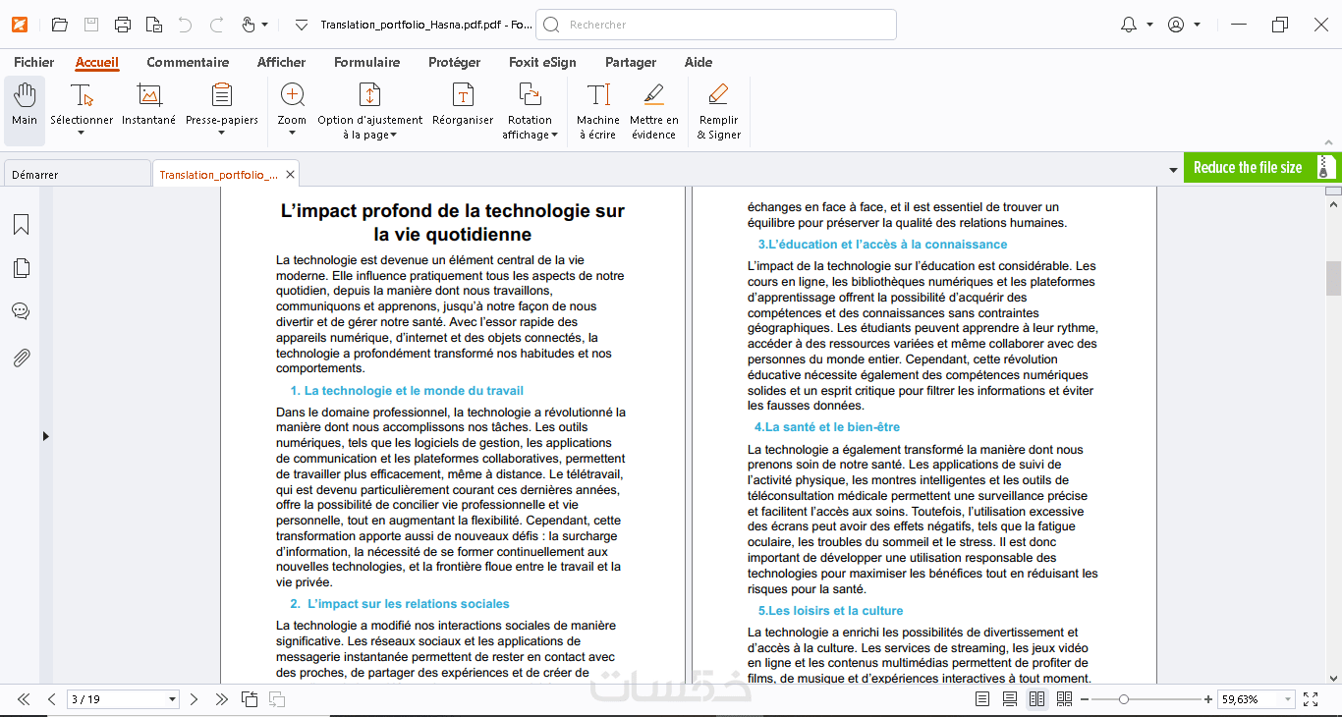The width and height of the screenshot is (1342, 717).
Task: Click the open file folder icon
Action: [x=60, y=25]
